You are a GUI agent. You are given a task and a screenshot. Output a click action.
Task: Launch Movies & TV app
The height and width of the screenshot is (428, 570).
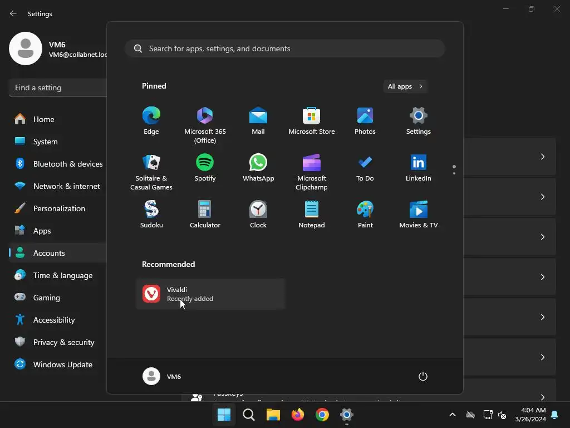(x=419, y=215)
